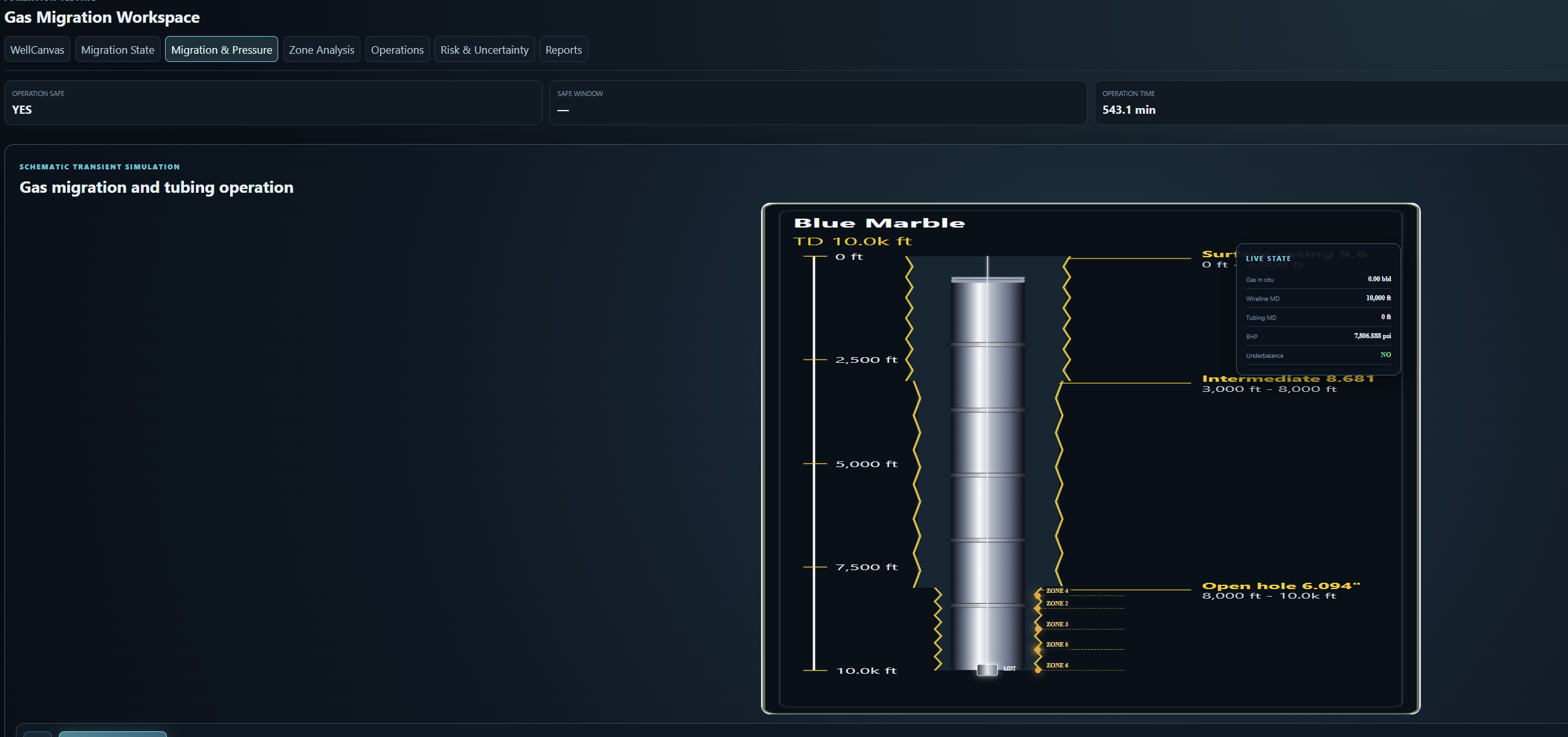Click the MDT tool at well bottom

coord(987,669)
